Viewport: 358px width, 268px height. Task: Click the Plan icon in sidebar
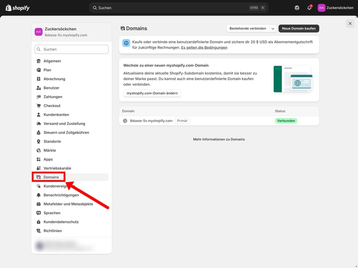[38, 70]
